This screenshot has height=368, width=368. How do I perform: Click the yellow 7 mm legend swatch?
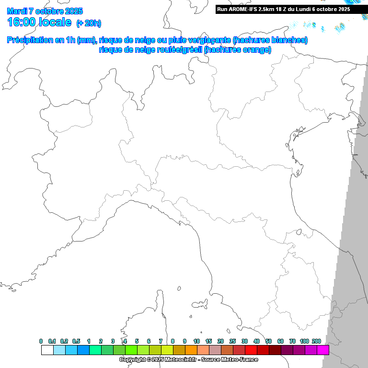pyautogui.click(x=167, y=350)
